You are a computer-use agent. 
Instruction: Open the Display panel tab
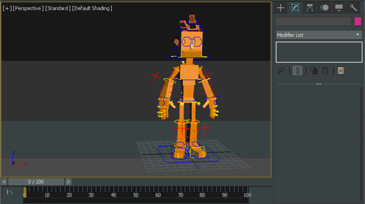339,7
